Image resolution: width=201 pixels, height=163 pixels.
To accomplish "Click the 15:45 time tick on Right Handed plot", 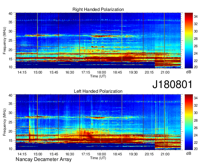I will click(54, 72).
